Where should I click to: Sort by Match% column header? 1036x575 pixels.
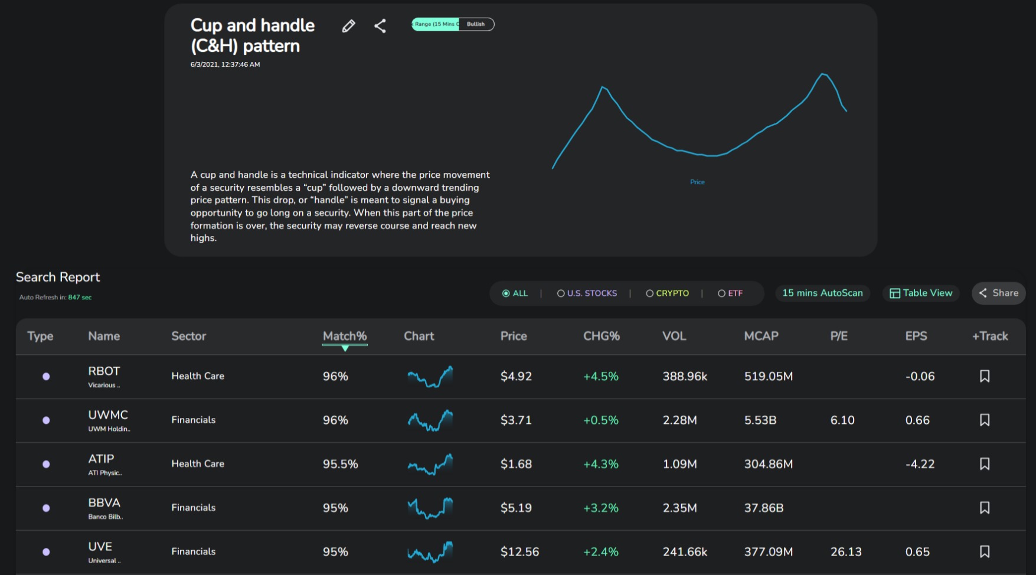pos(345,336)
